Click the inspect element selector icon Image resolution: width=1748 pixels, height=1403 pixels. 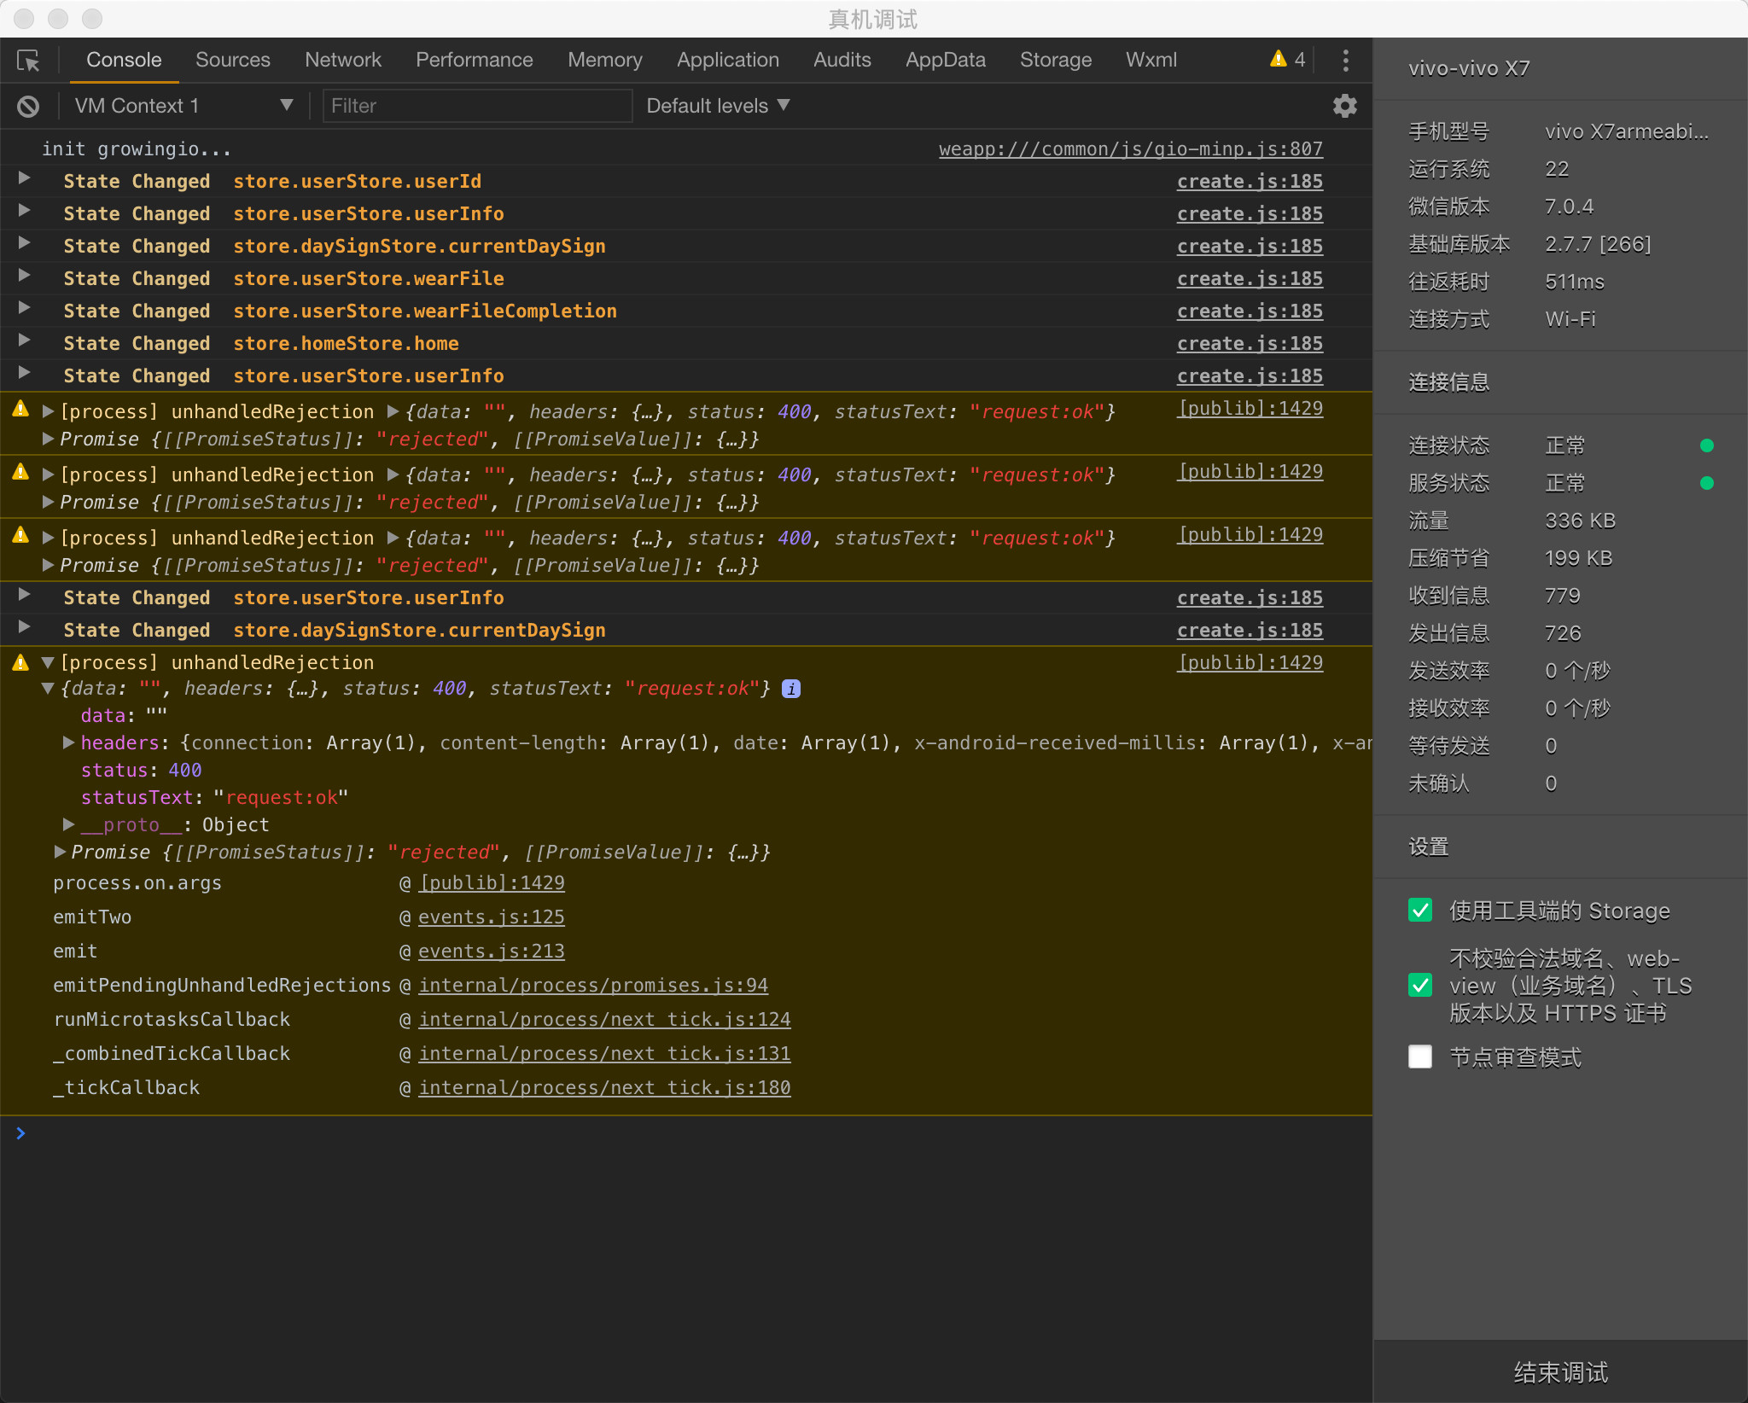tap(28, 61)
